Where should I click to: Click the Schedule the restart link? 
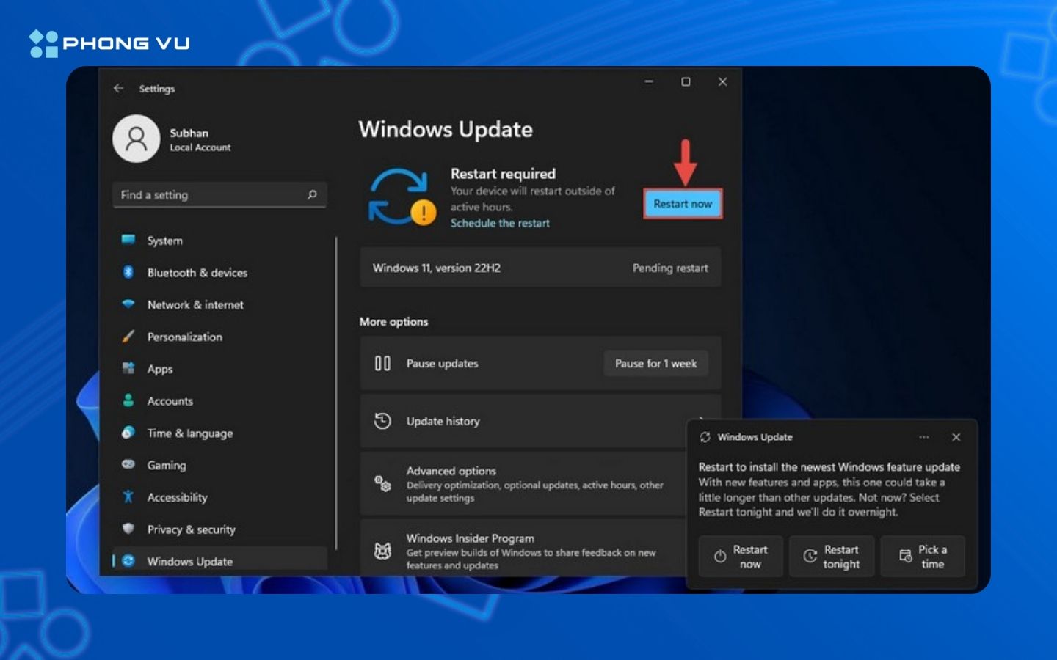point(500,223)
